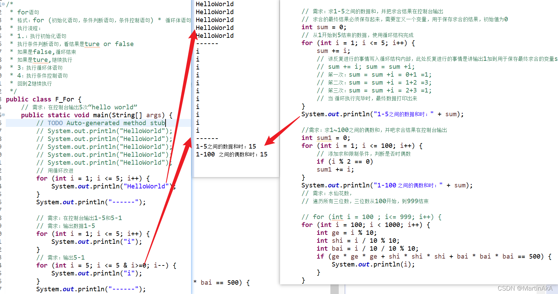Click the 'for (int i = 1; i <= 100; i++)' line
Image resolution: width=558 pixels, height=294 pixels.
(x=362, y=146)
